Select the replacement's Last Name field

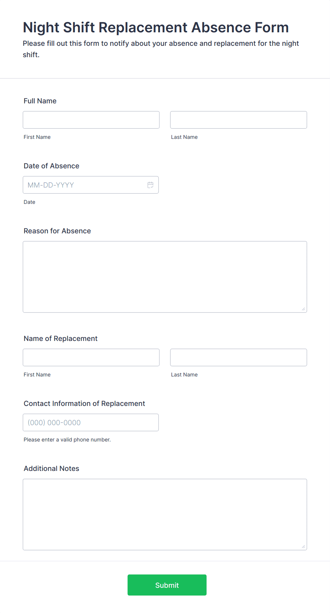(238, 358)
